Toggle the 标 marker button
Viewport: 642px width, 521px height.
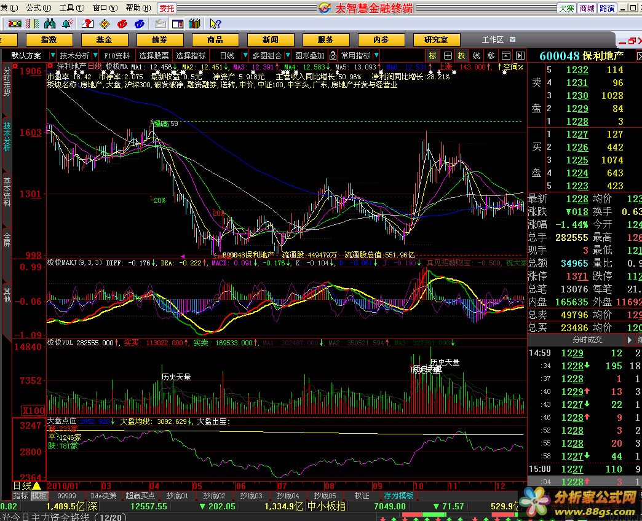[x=433, y=56]
